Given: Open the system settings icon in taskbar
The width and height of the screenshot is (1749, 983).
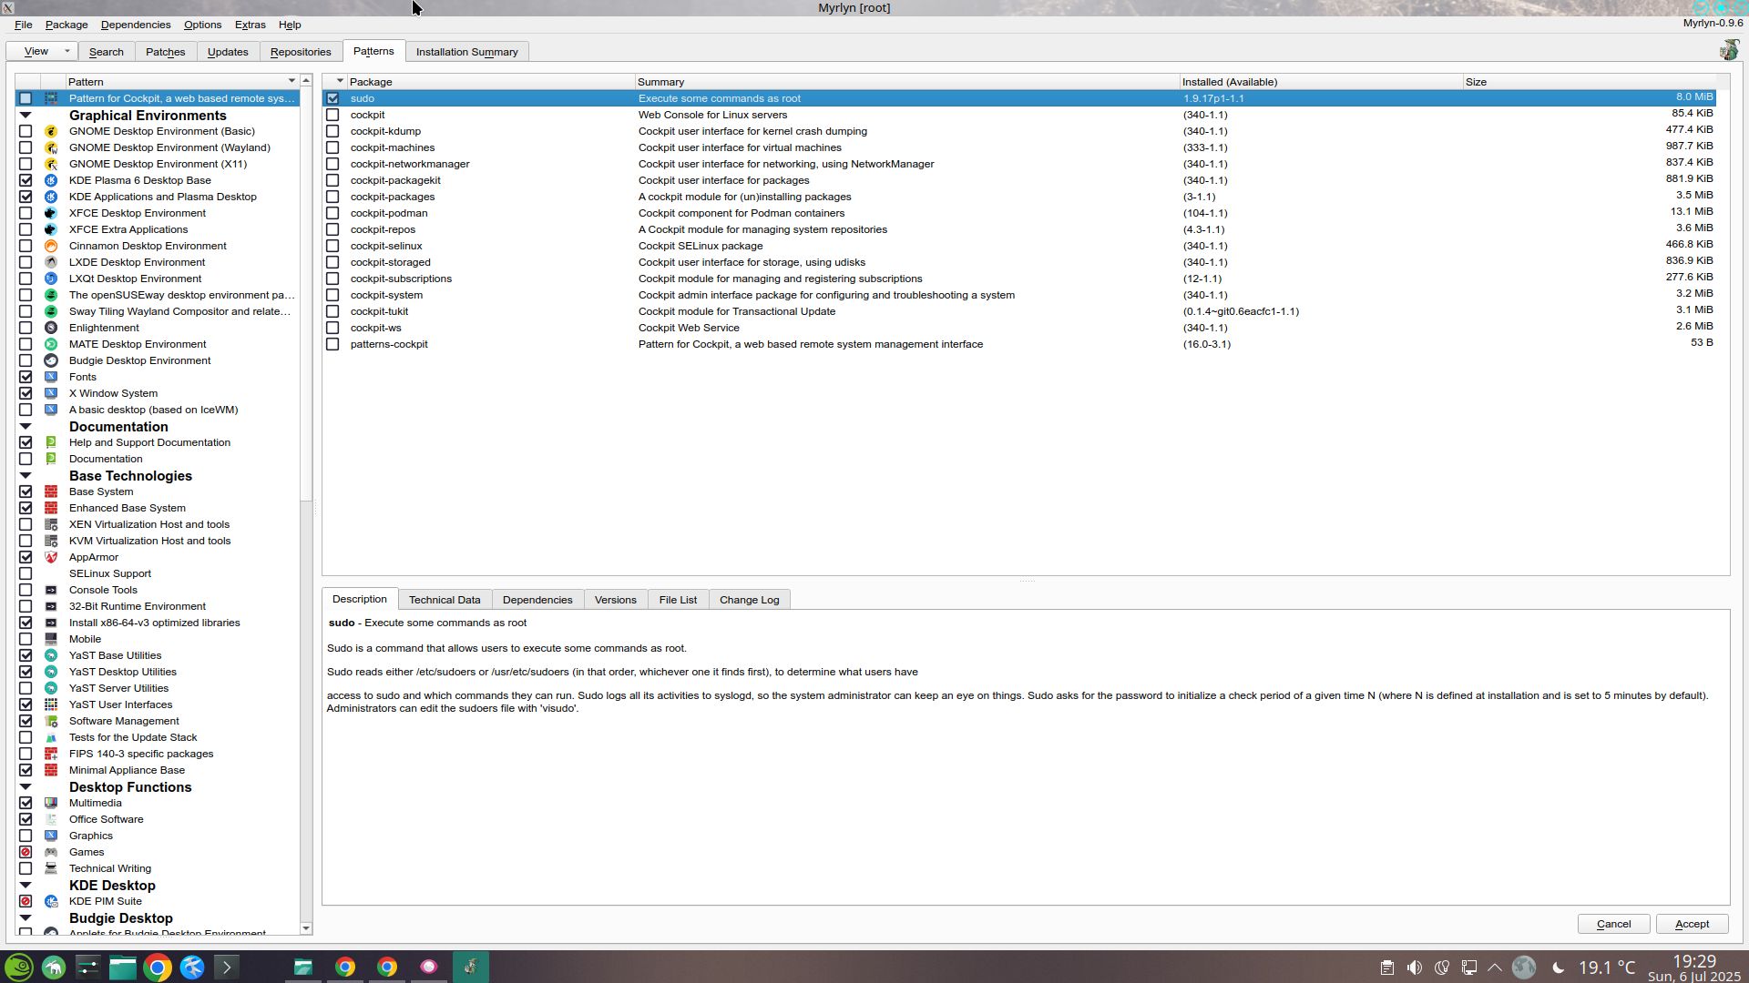Looking at the screenshot, I should tap(87, 967).
